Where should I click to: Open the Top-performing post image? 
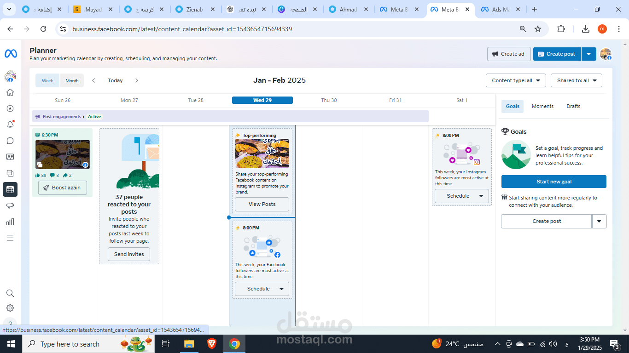coord(262,154)
